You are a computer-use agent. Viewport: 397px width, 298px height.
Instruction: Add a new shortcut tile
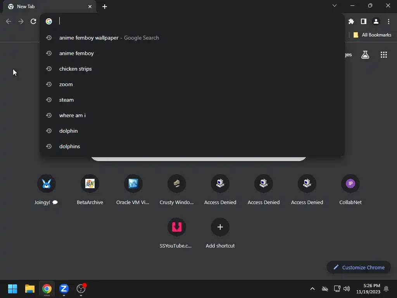[220, 233]
